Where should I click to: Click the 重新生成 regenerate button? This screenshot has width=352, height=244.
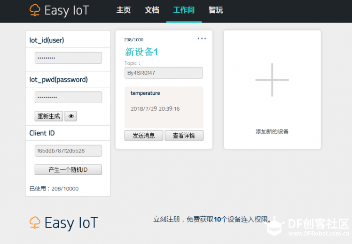pos(49,116)
